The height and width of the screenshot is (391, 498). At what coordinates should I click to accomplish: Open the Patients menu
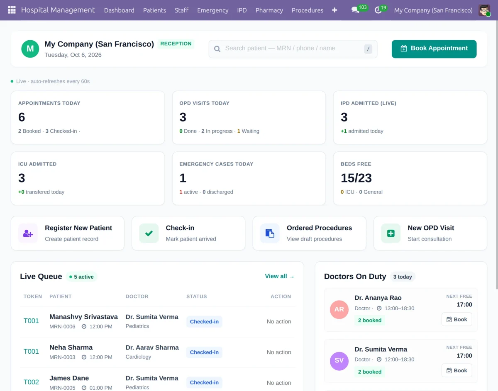[x=154, y=10]
